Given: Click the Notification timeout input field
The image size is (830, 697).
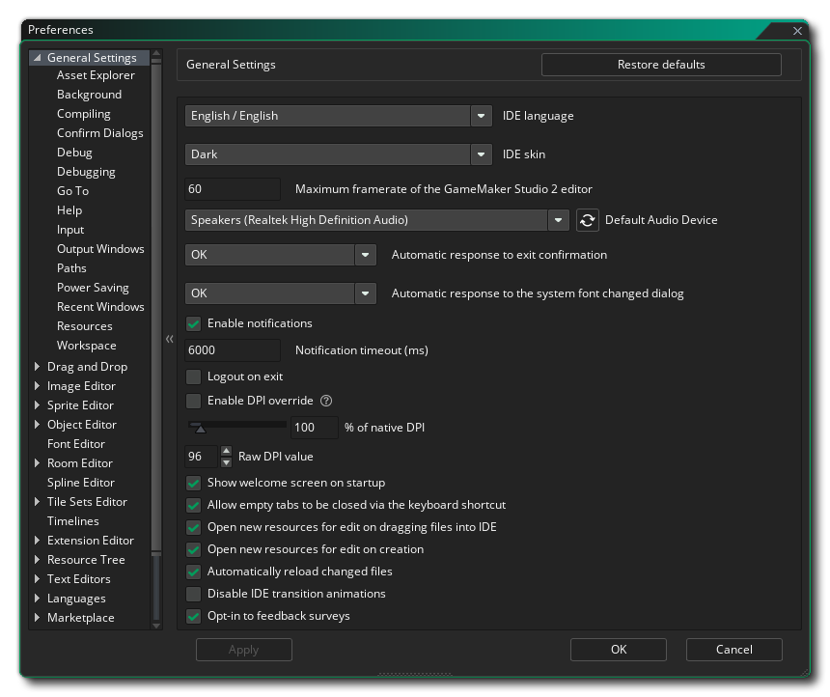Looking at the screenshot, I should click(233, 350).
